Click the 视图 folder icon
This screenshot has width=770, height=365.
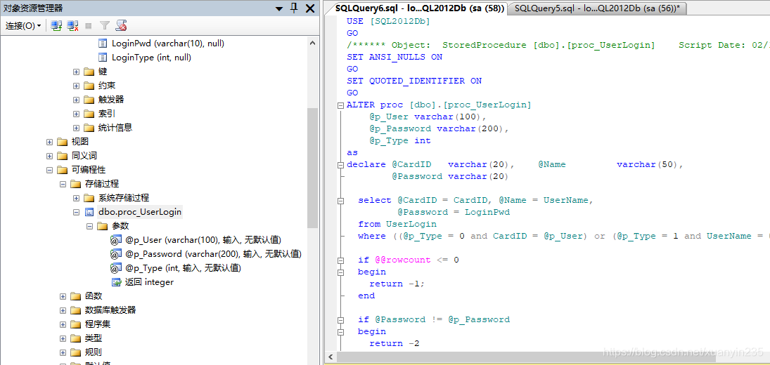pos(63,142)
